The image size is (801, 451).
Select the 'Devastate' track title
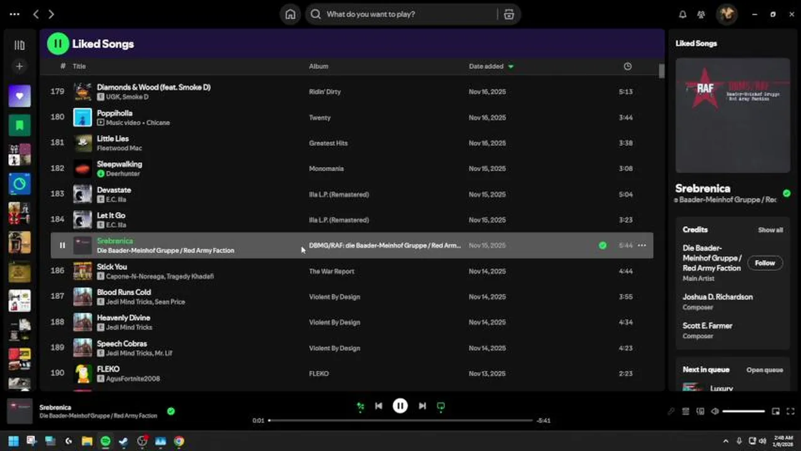click(113, 190)
